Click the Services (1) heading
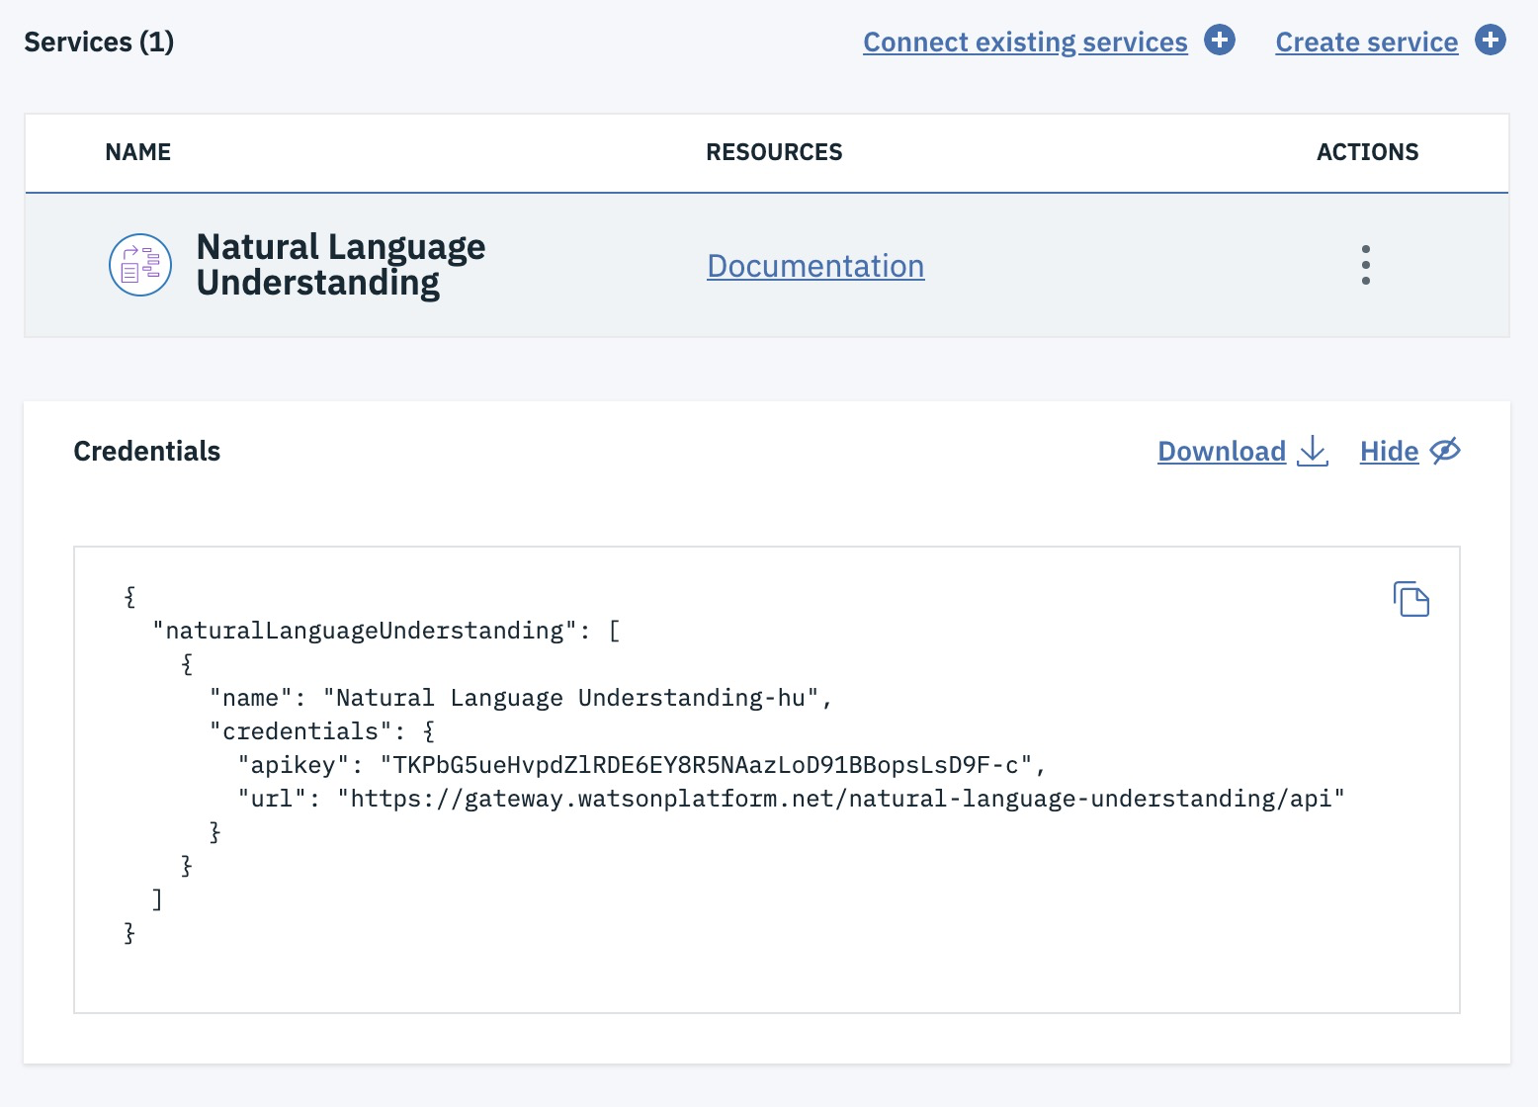This screenshot has height=1107, width=1538. click(x=99, y=42)
